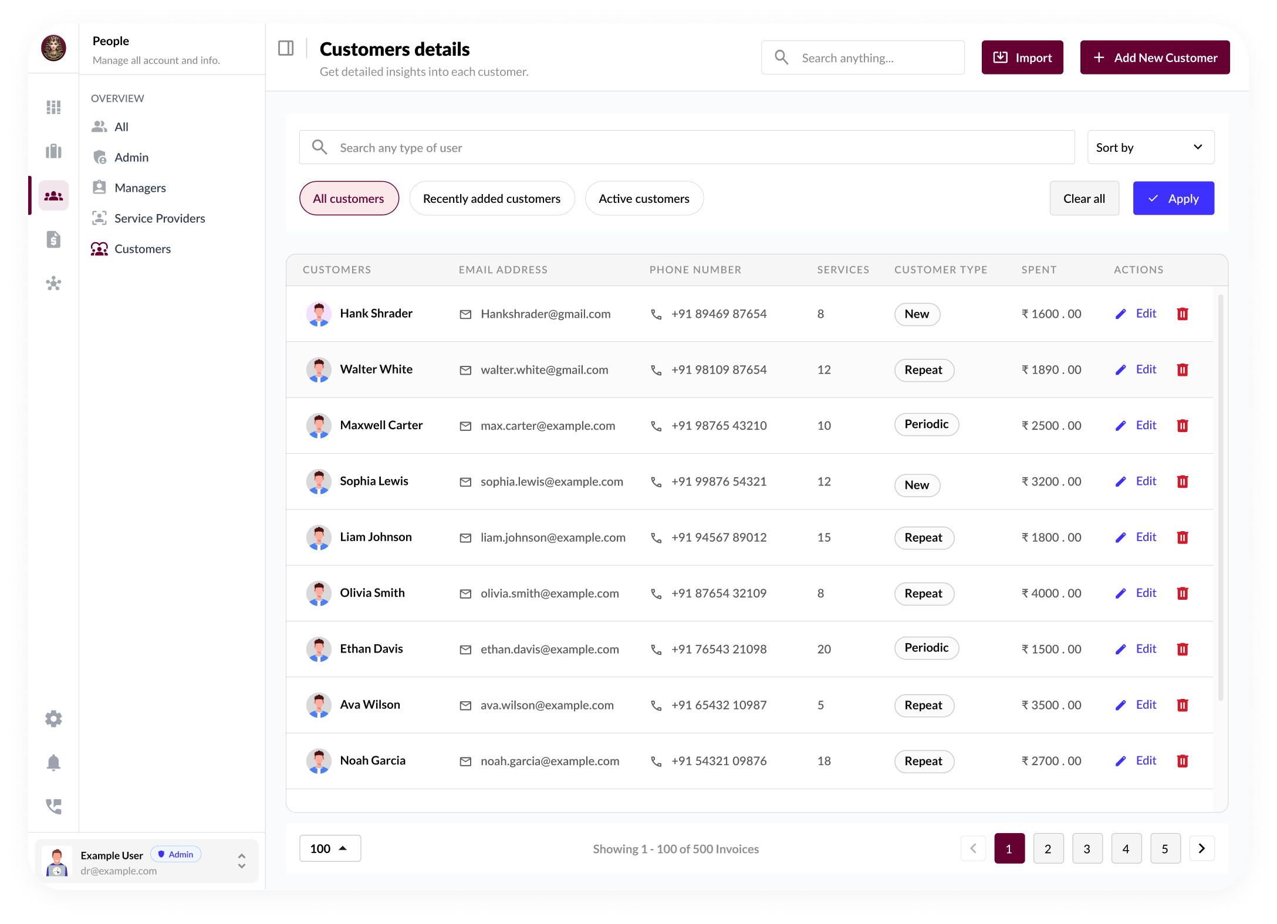Click the mail icon beside Hankshrader@gmail.com
The height and width of the screenshot is (924, 1277).
[465, 314]
